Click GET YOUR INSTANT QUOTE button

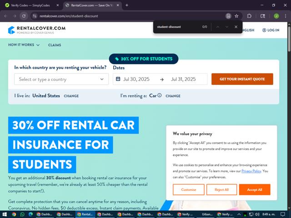(242, 79)
